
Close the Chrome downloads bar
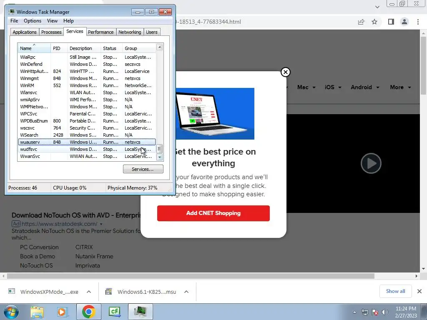(x=419, y=291)
